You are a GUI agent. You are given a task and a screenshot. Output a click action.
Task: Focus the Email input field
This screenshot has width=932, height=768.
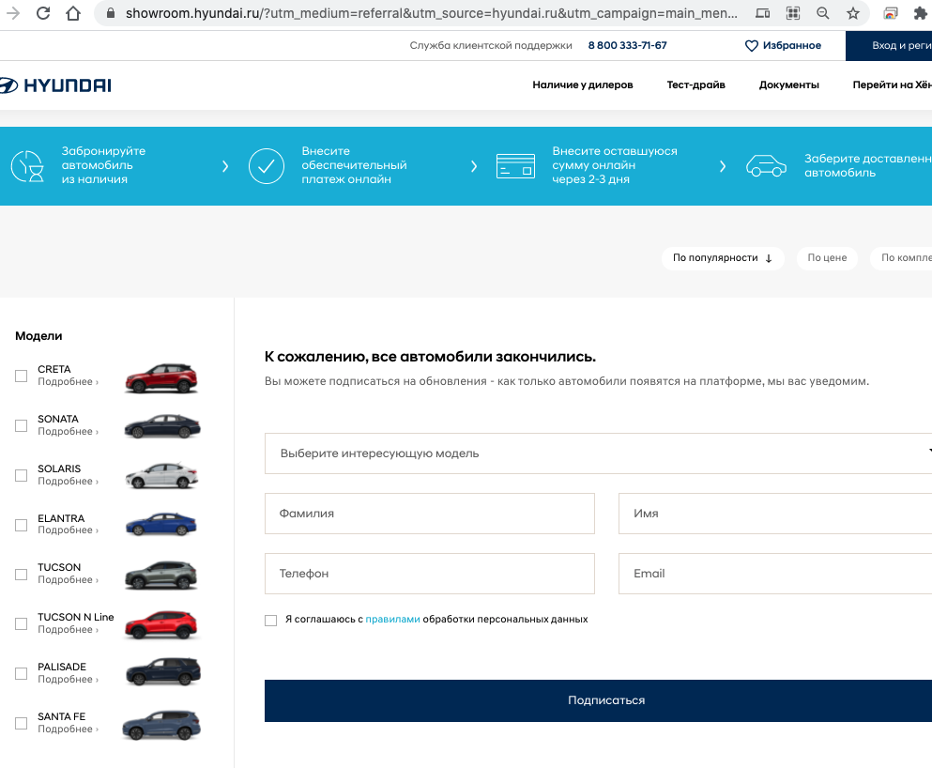(775, 574)
